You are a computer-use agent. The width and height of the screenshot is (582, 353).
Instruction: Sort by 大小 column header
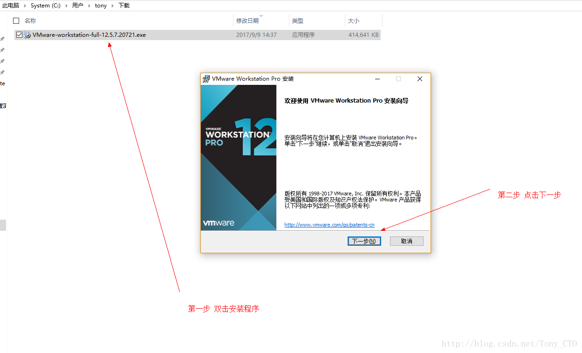point(354,21)
